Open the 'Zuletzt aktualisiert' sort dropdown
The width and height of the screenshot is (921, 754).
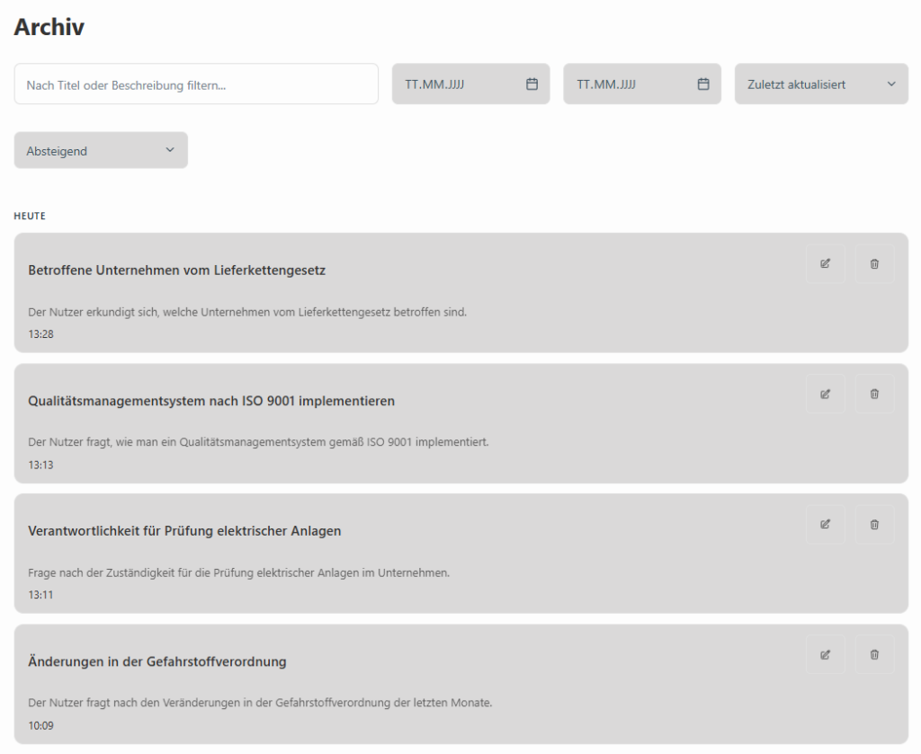pos(821,84)
